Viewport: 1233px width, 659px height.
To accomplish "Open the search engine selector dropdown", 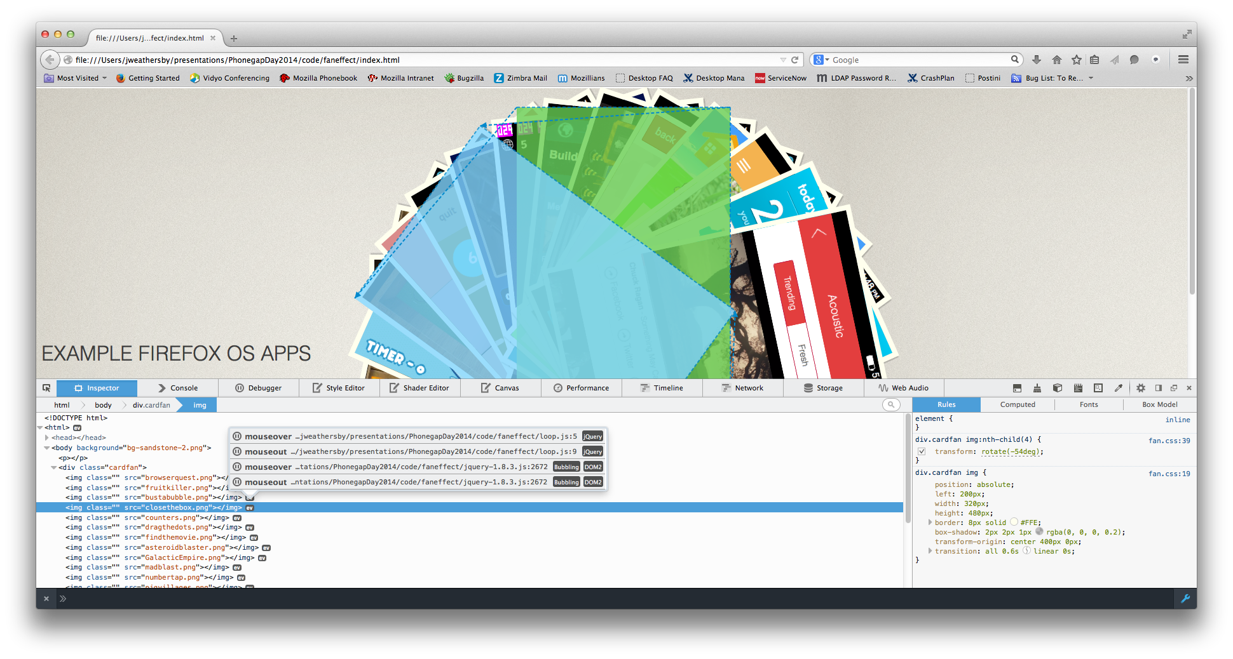I will point(821,60).
